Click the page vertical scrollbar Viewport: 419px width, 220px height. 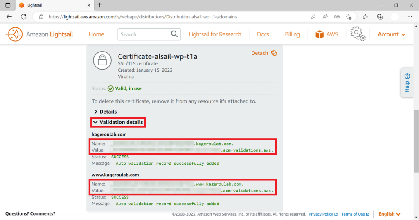point(416,141)
